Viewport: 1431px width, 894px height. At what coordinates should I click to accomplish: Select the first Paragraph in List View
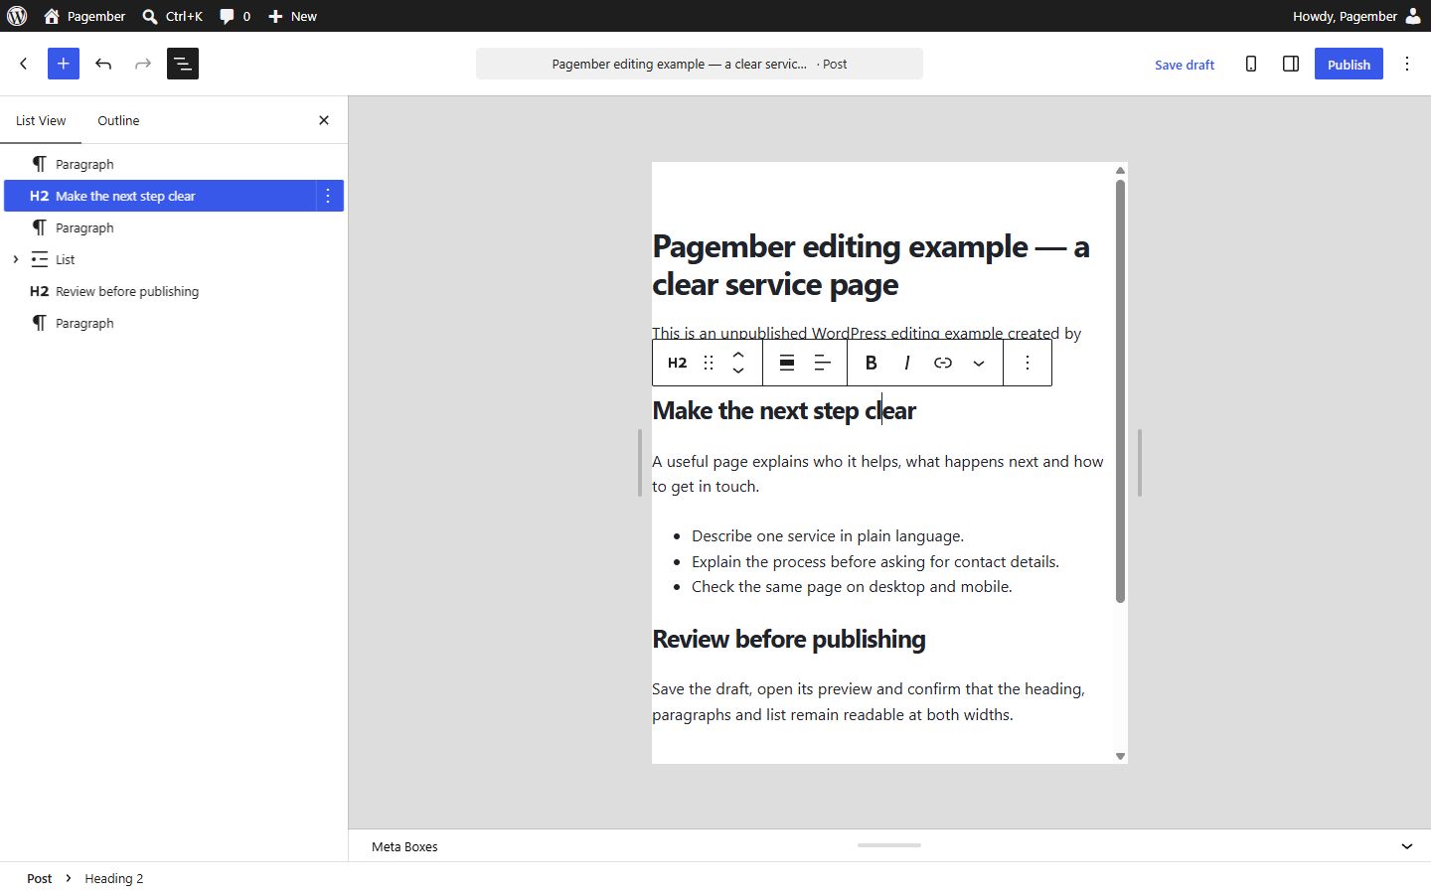[174, 164]
